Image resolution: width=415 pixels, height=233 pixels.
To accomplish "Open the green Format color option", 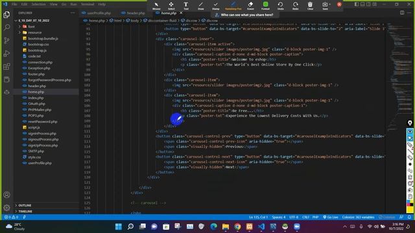I will pyautogui.click(x=265, y=6).
